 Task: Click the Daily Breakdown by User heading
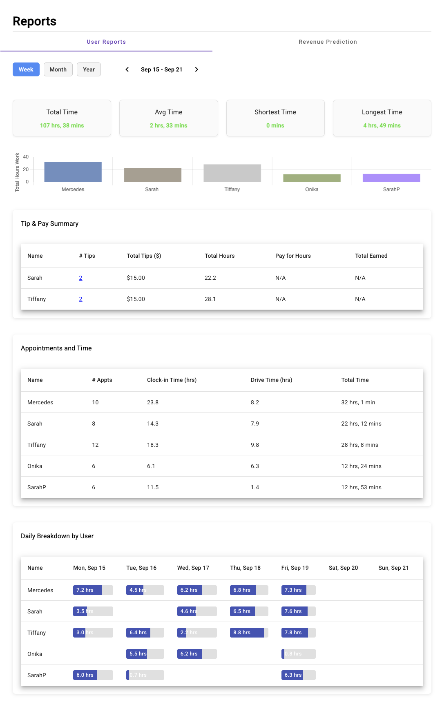(x=57, y=536)
